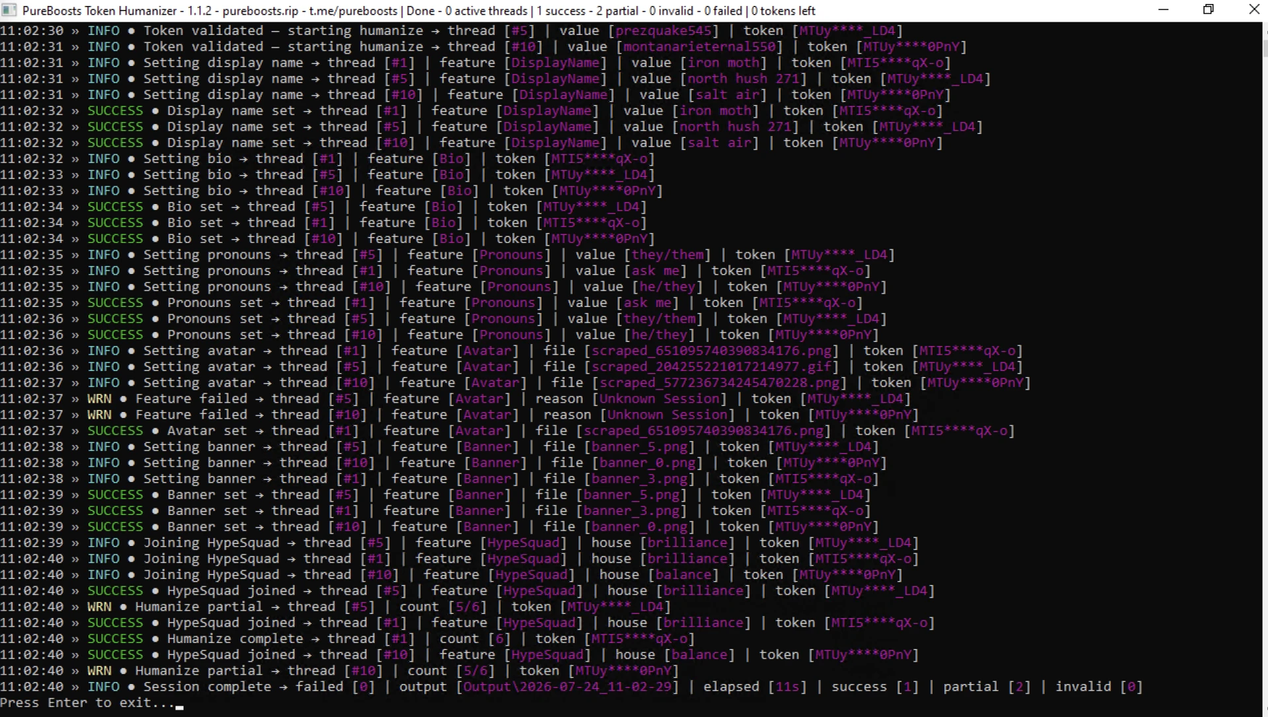This screenshot has height=717, width=1268.
Task: Select the 'Session complete' log line
Action: (571, 687)
